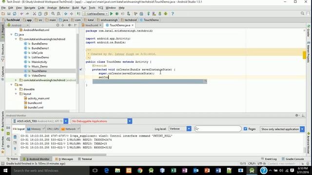Click the Save All toolbar icon
Image resolution: width=312 pixels, height=175 pixels.
click(x=9, y=14)
